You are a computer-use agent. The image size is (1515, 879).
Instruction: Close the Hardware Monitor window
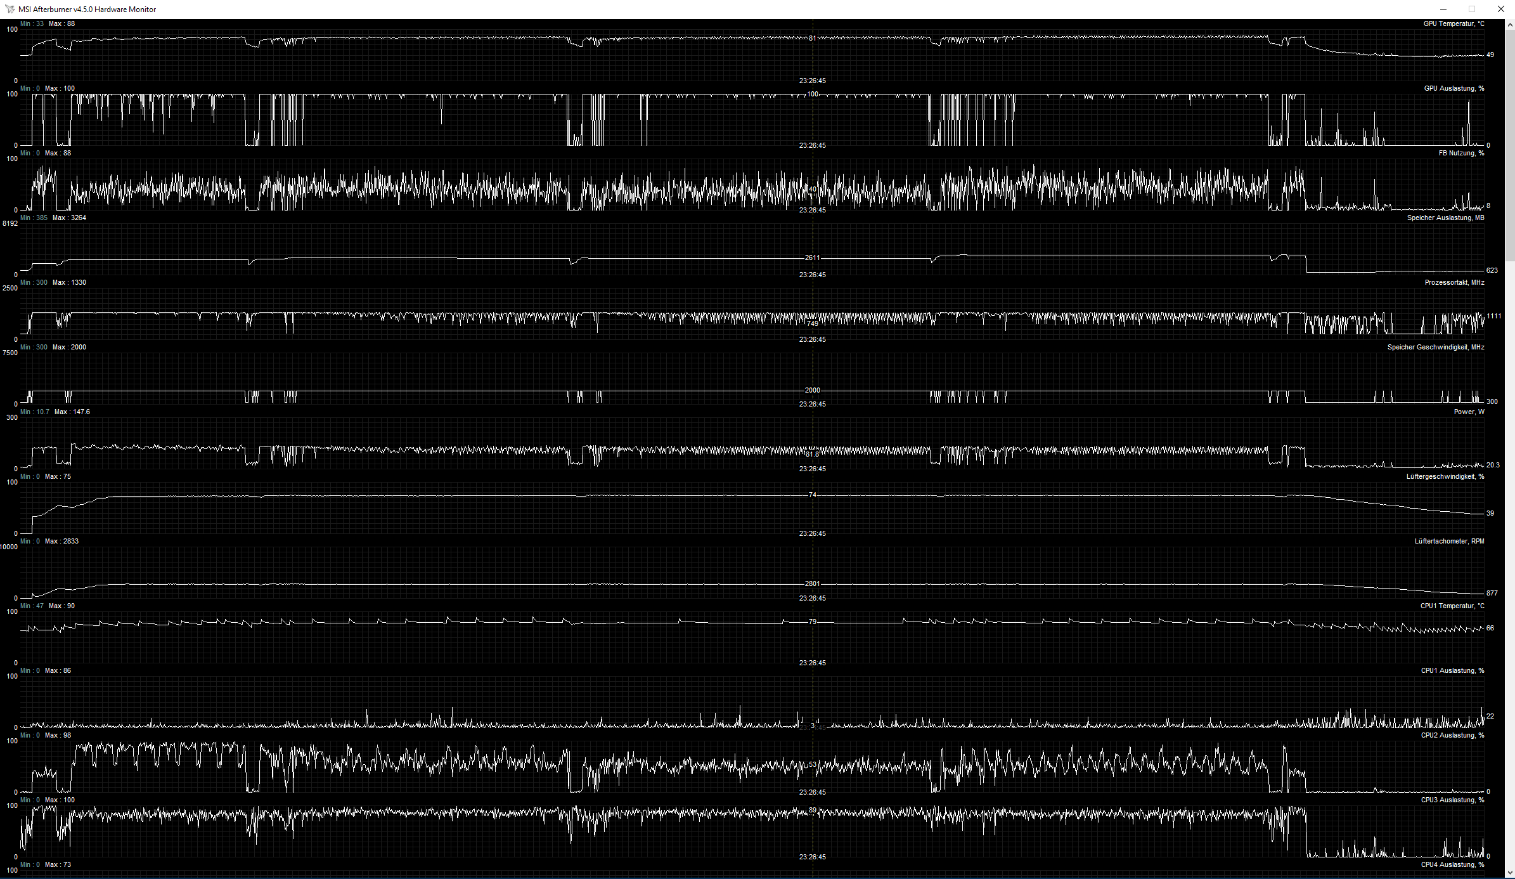coord(1500,9)
